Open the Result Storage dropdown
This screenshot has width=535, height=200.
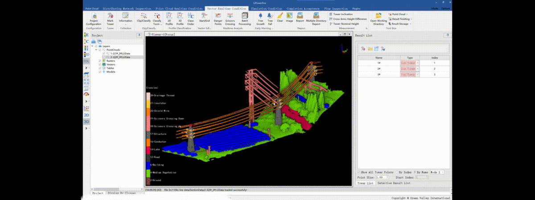[399, 24]
